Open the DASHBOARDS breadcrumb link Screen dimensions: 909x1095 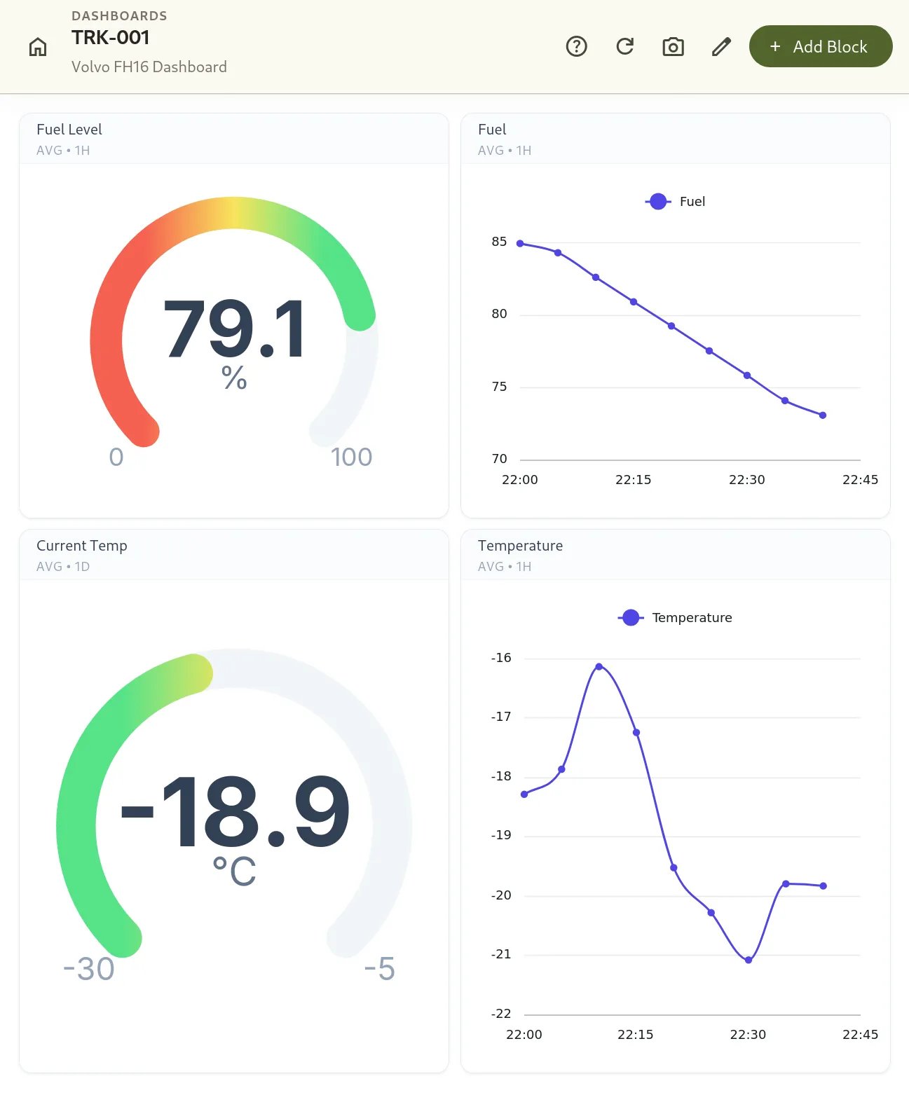click(119, 16)
